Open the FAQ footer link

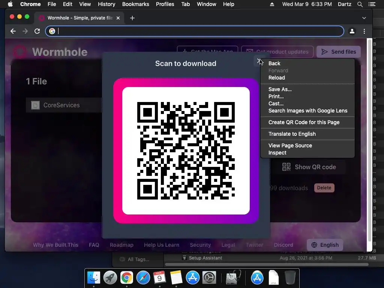(94, 245)
